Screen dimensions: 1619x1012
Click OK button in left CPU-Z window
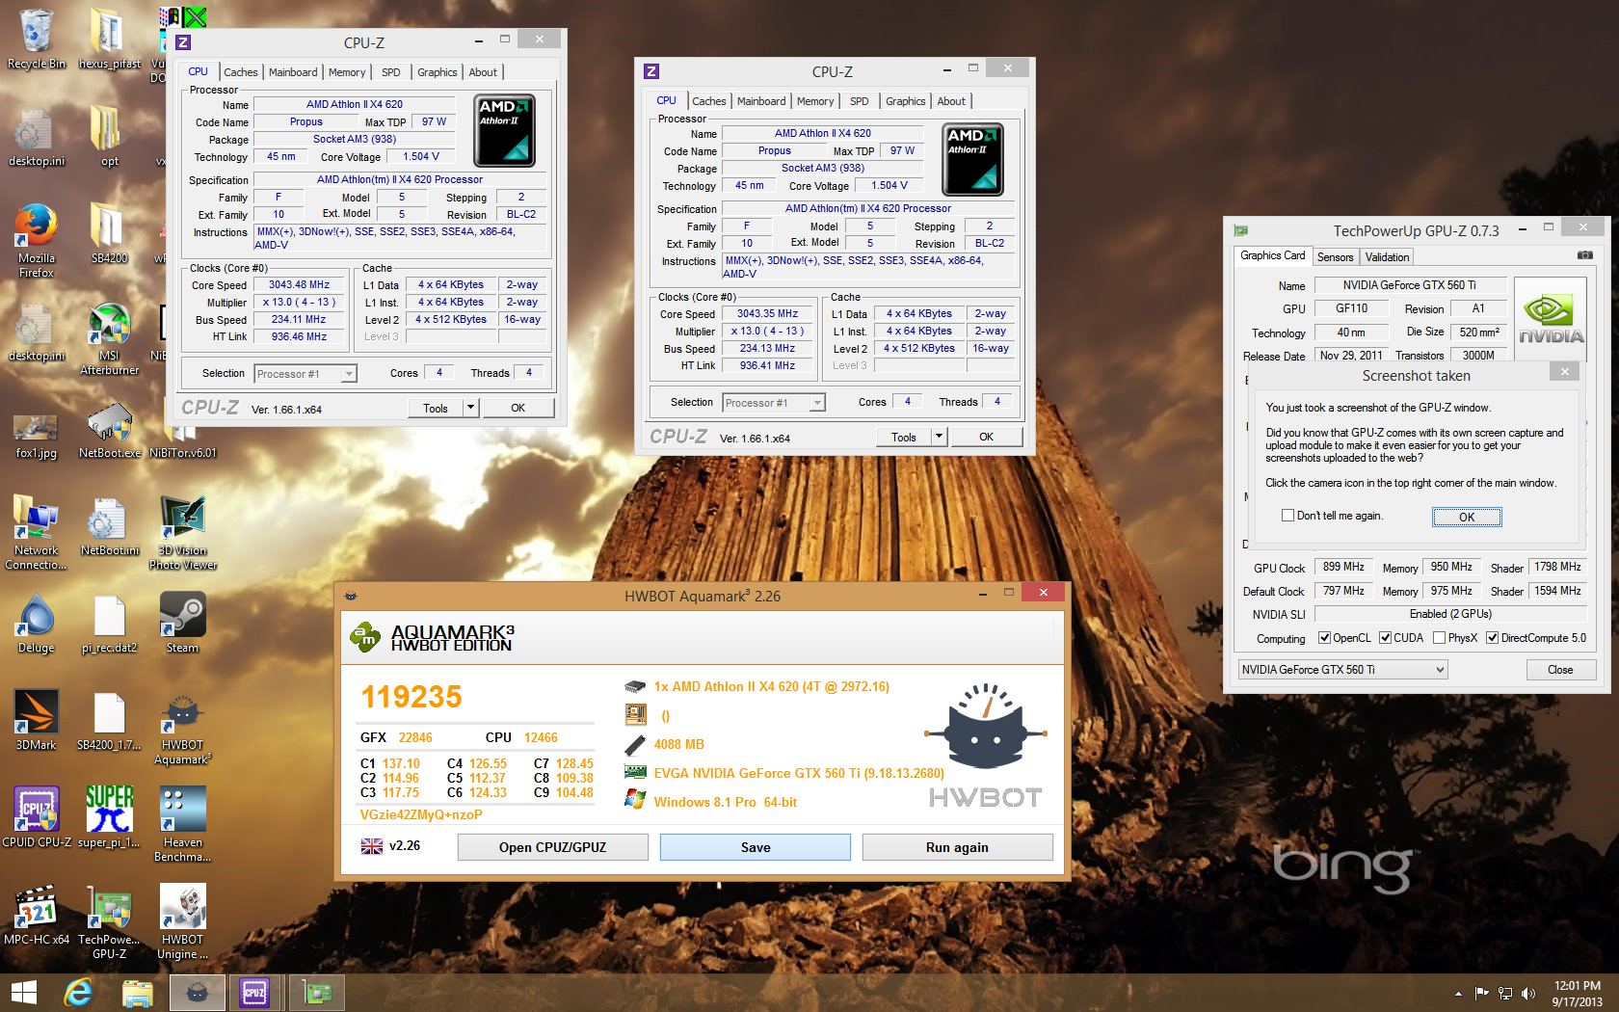point(518,408)
